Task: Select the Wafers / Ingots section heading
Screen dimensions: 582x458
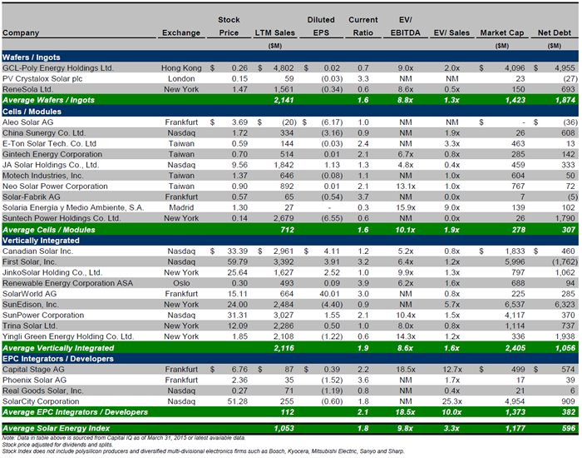Action: click(x=32, y=57)
